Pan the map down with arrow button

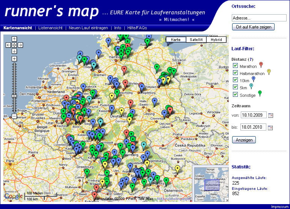coord(14,51)
